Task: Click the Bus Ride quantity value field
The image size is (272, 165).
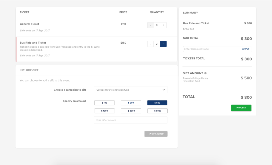Action: pos(157,44)
